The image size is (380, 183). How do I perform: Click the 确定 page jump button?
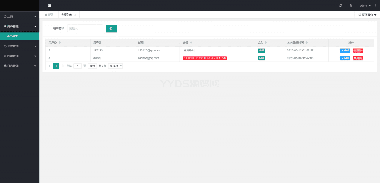[x=92, y=66]
